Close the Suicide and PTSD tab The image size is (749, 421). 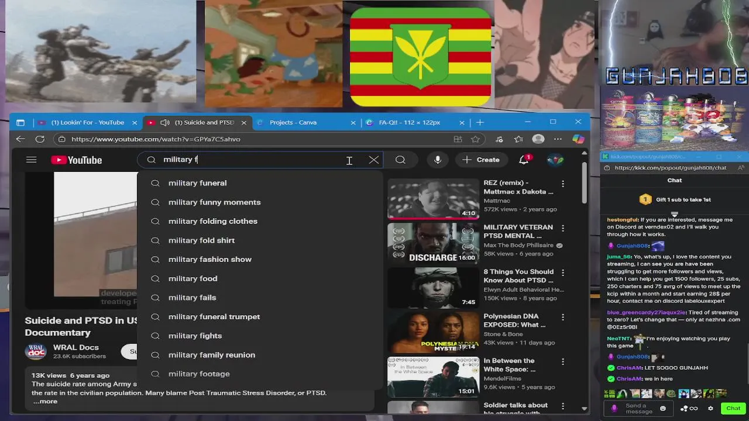pos(244,123)
